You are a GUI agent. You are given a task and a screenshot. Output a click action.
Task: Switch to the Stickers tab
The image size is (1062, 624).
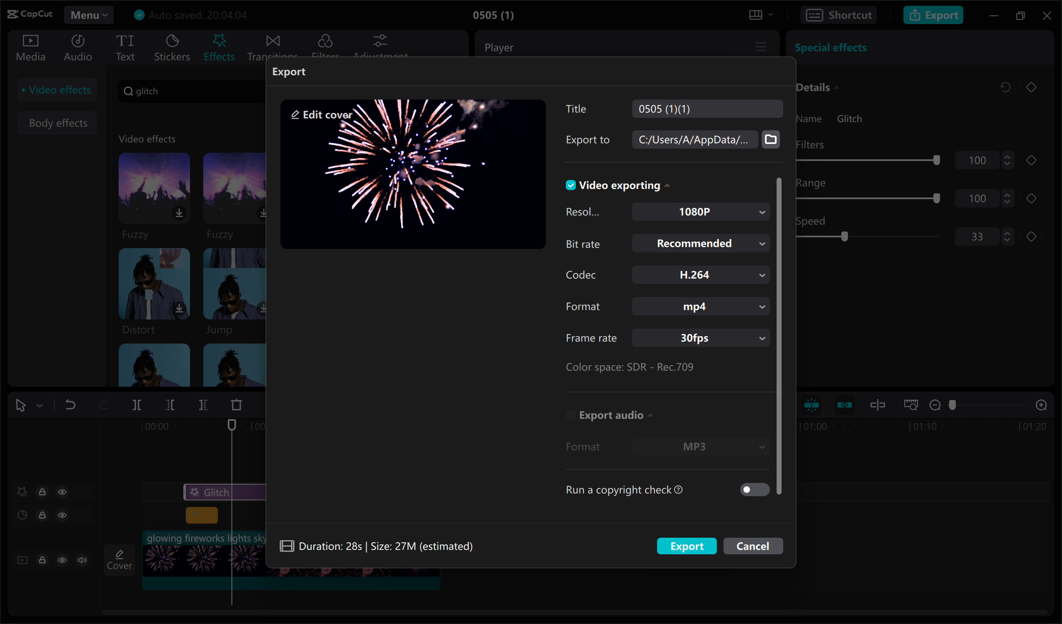tap(171, 47)
